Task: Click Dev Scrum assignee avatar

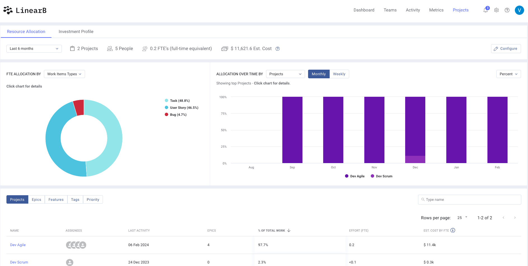Action: pyautogui.click(x=70, y=262)
